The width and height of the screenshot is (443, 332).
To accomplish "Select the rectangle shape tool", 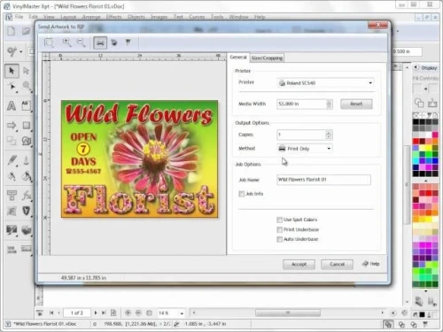I will coord(27,126).
